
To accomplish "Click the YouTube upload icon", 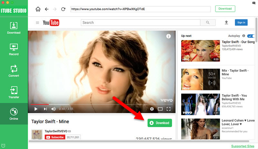I will (226, 22).
